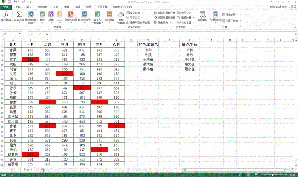Switch to the 数据 ribbon tab
The image size is (298, 177).
(x=67, y=8)
